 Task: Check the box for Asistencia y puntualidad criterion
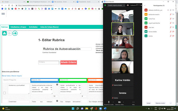tap(4, 93)
